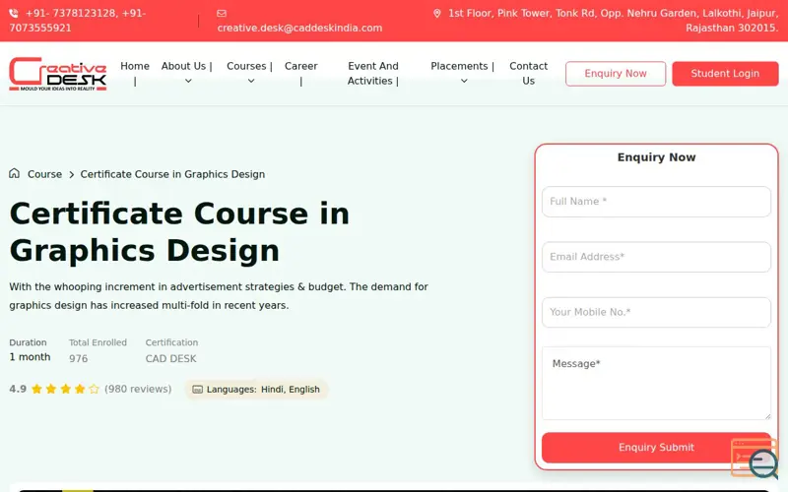Expand the Courses dropdown chevron
Screen dimensions: 788x492
(251, 81)
